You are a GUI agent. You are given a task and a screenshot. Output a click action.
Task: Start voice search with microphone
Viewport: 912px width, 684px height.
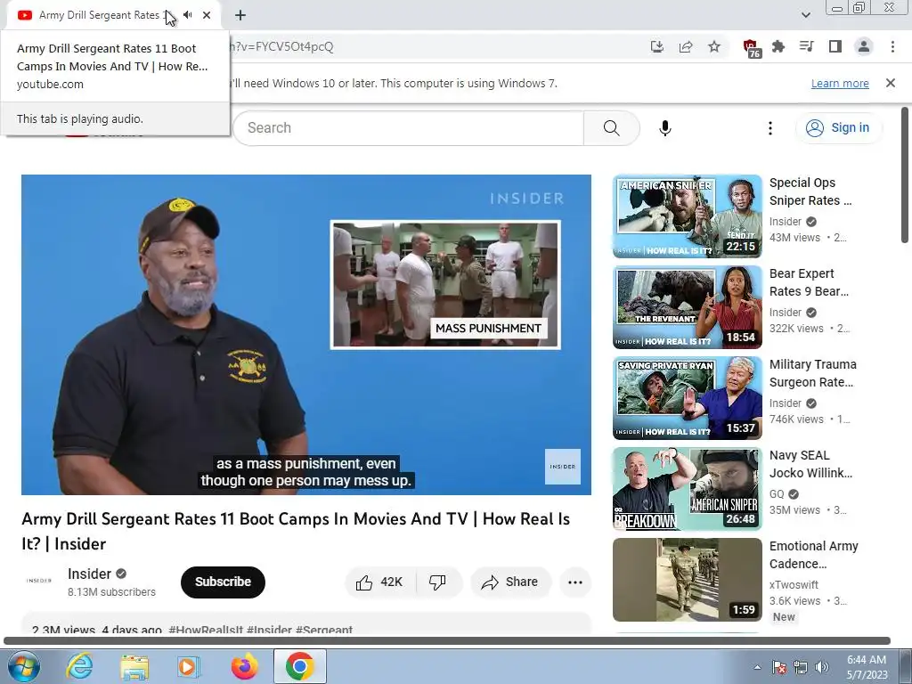[x=664, y=128]
